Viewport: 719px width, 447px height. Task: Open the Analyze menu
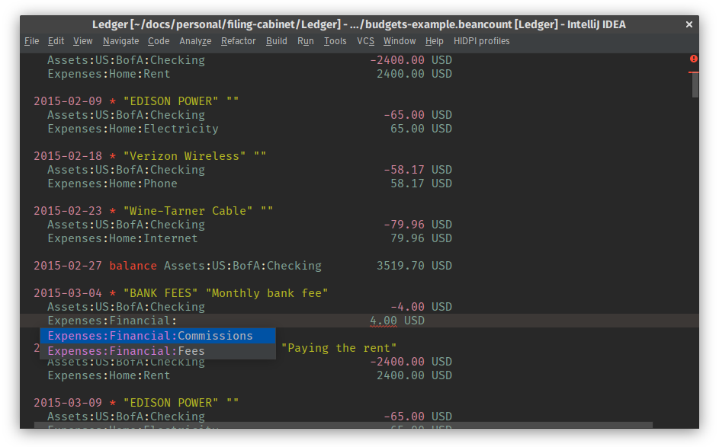coord(195,41)
